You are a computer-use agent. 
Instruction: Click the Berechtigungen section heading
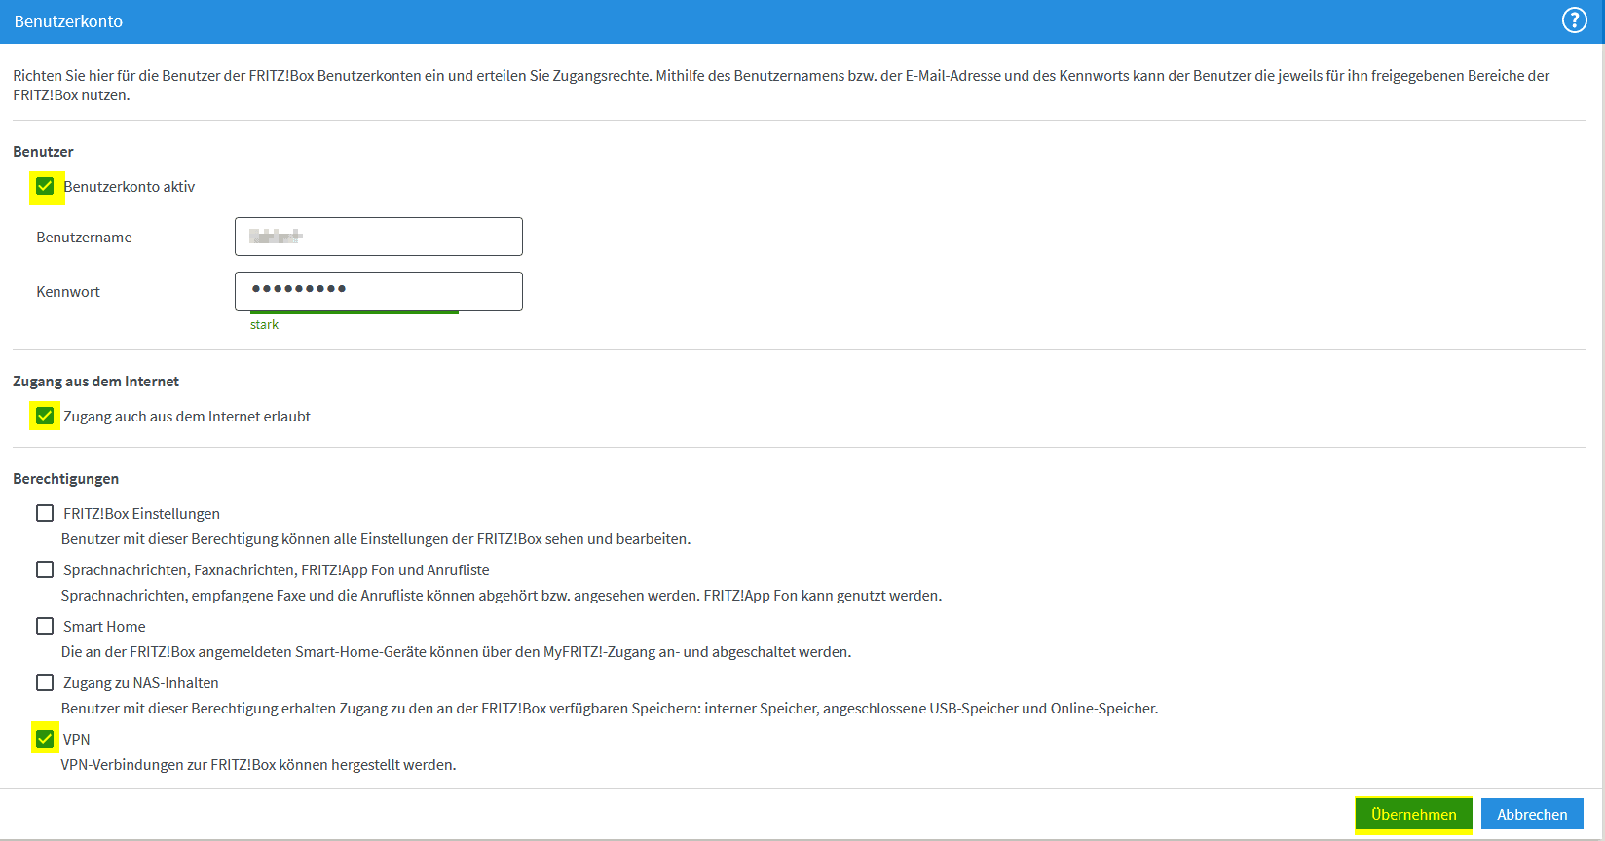pyautogui.click(x=66, y=479)
